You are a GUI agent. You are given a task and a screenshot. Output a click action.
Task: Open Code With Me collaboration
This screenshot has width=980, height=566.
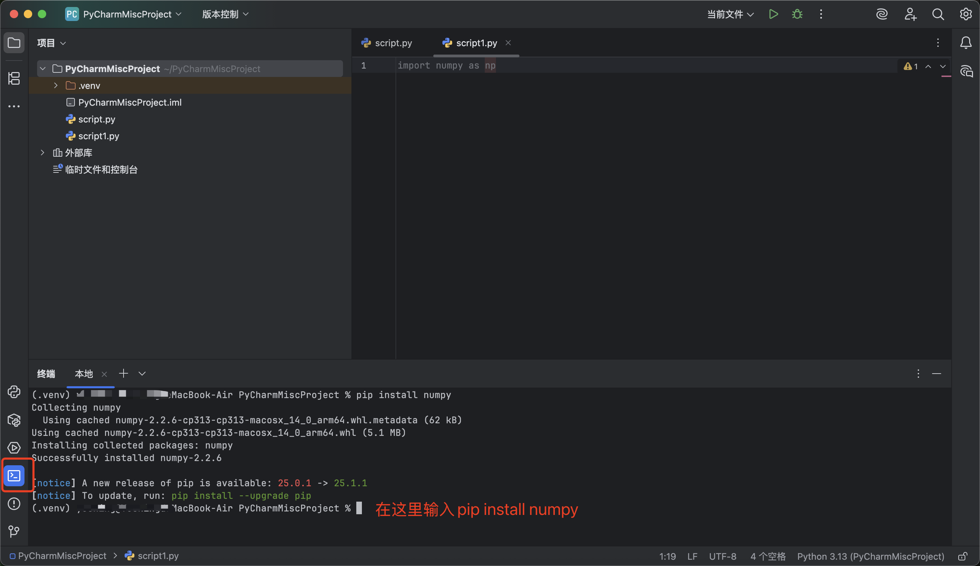[910, 14]
